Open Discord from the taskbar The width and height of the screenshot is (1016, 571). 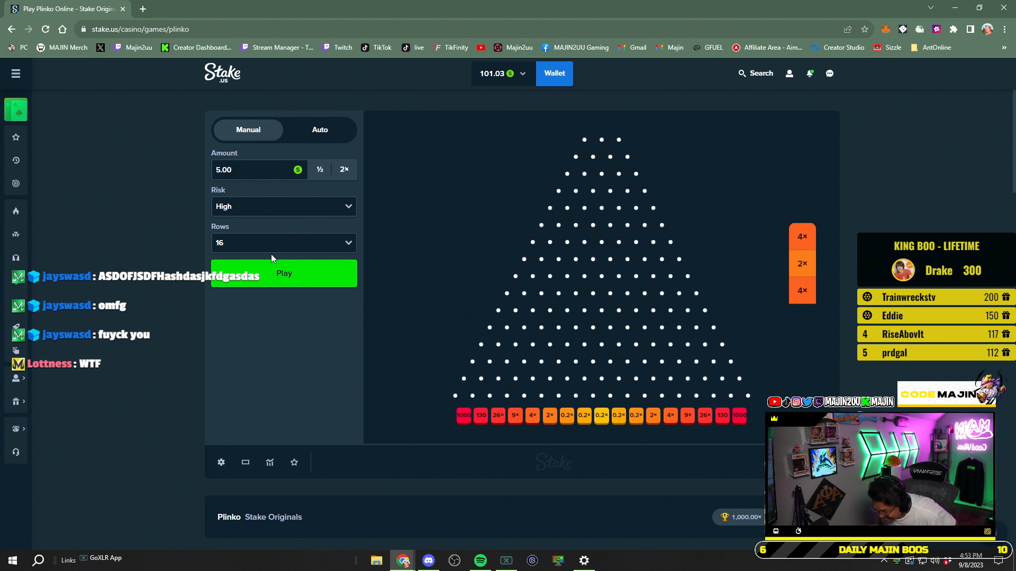429,560
